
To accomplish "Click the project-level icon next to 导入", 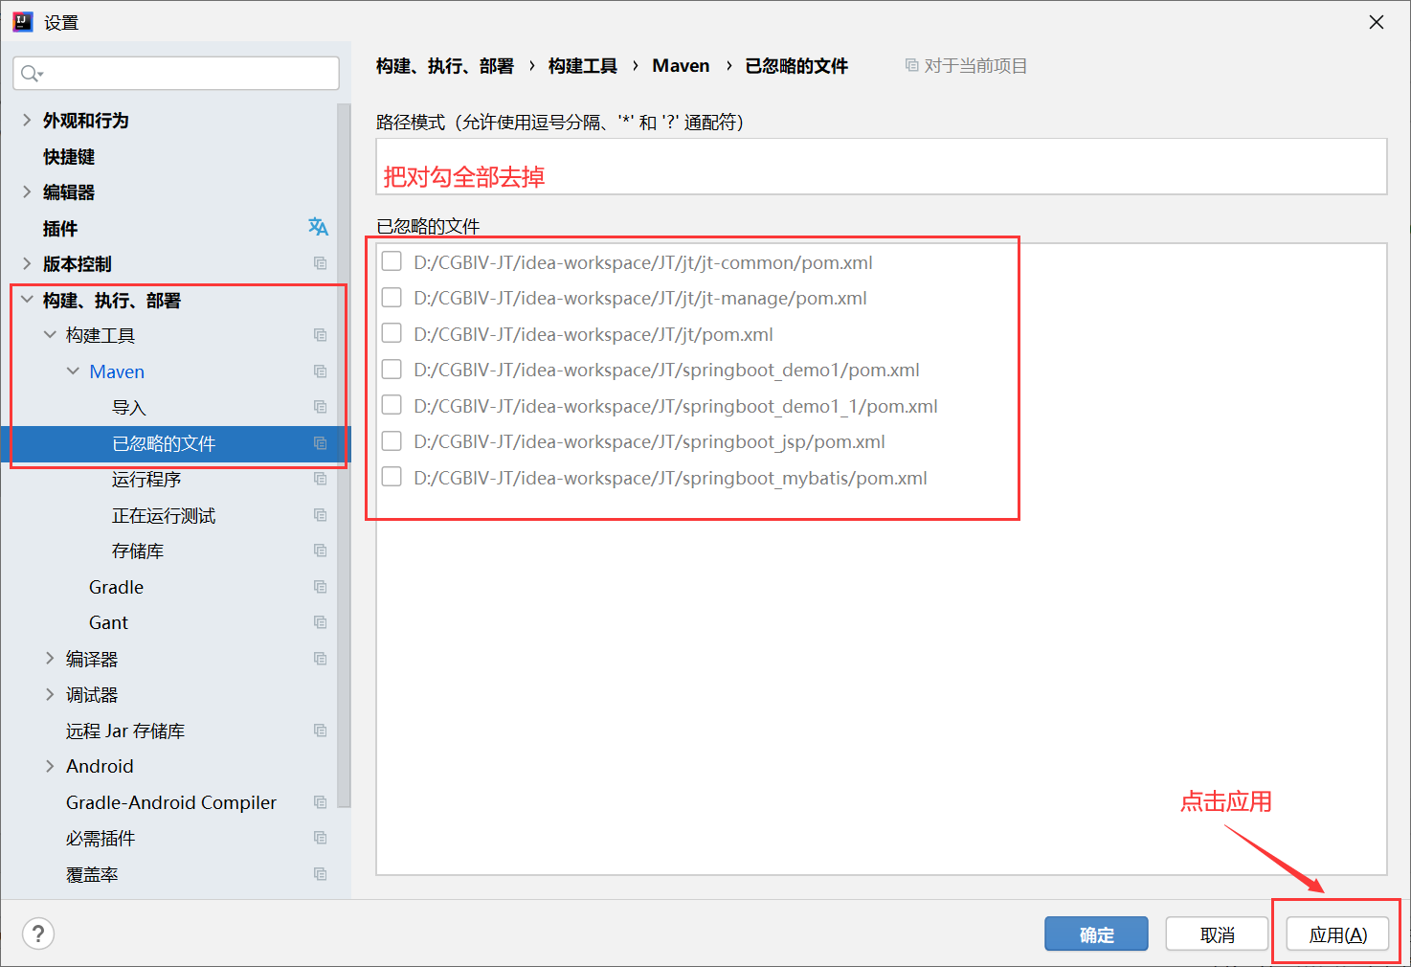I will coord(321,407).
